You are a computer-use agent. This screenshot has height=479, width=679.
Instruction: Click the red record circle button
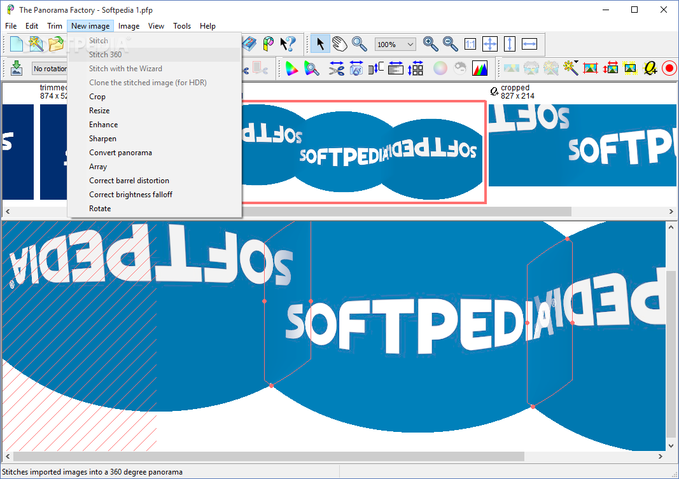click(x=669, y=68)
